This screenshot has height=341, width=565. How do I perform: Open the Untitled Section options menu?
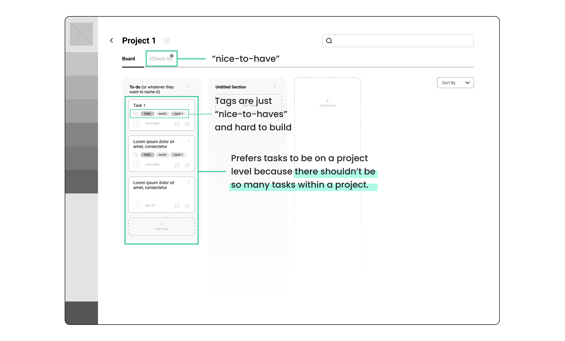275,86
